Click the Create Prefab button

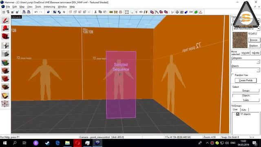pos(246,80)
